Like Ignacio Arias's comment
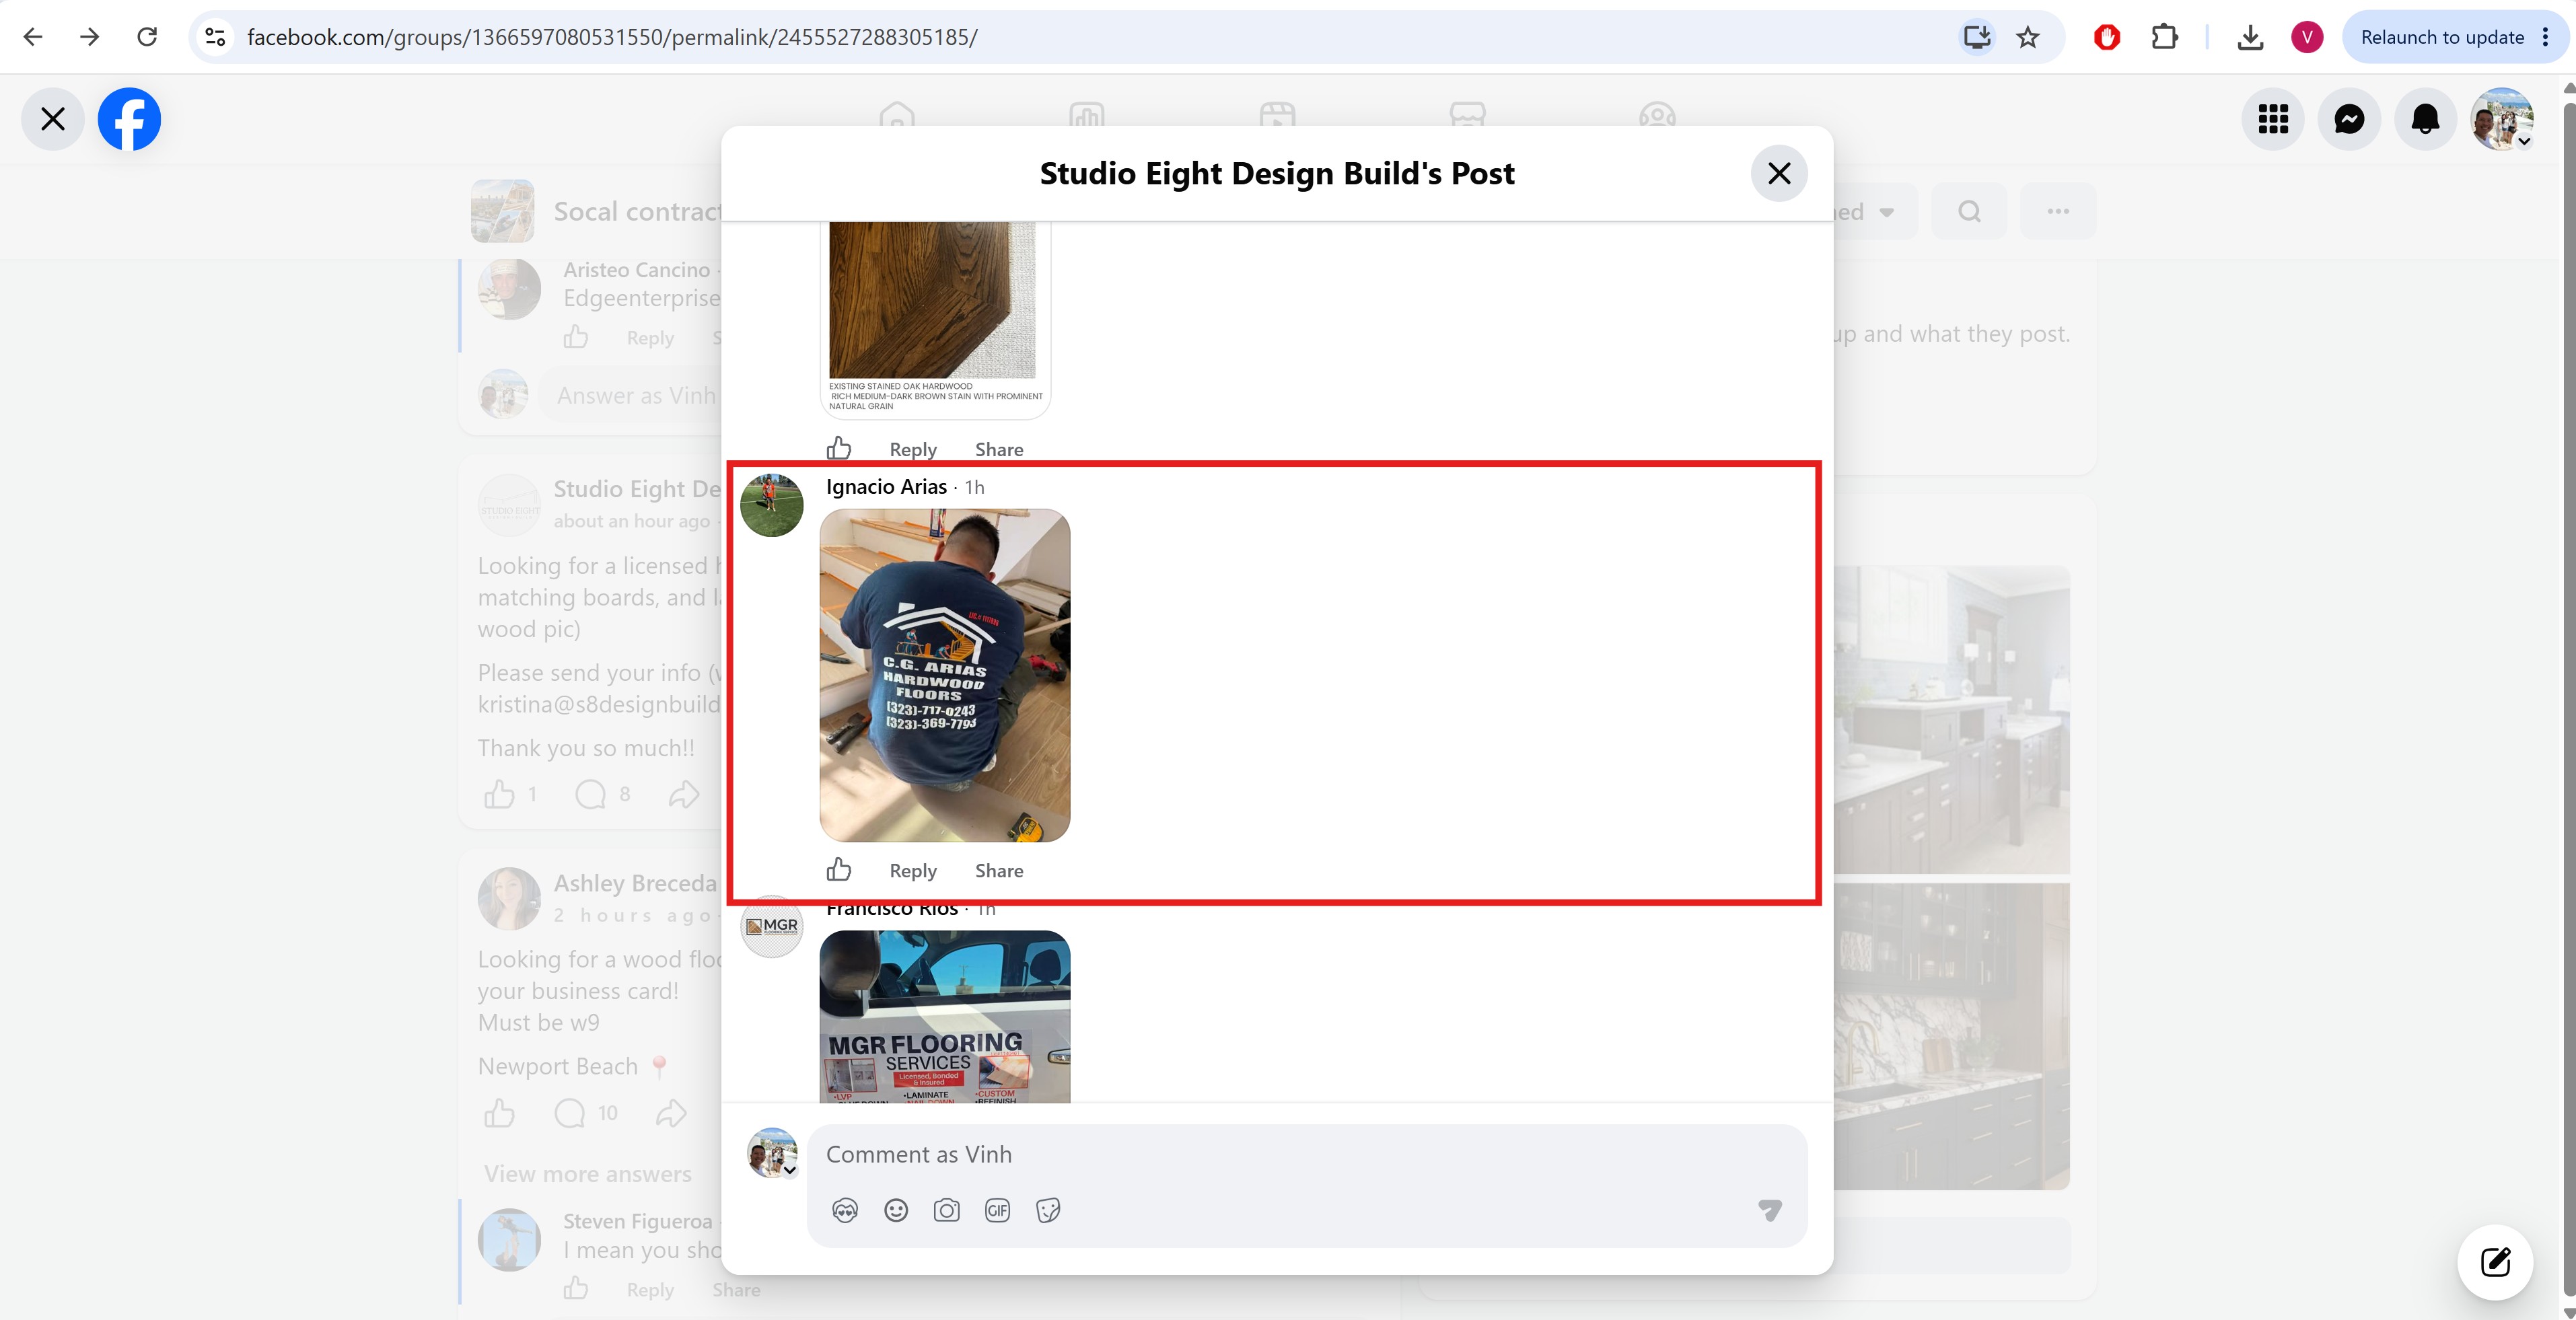Viewport: 2576px width, 1320px height. click(x=839, y=869)
